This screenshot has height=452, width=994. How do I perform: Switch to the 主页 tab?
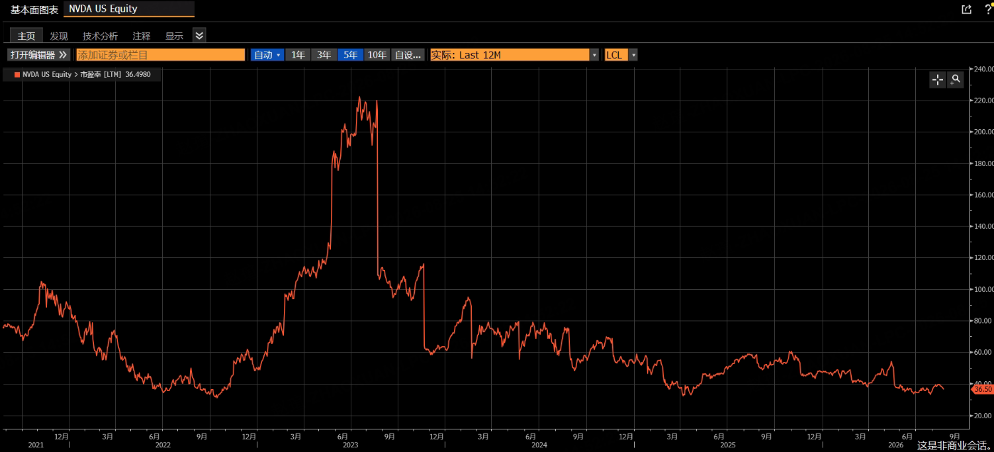pyautogui.click(x=26, y=36)
